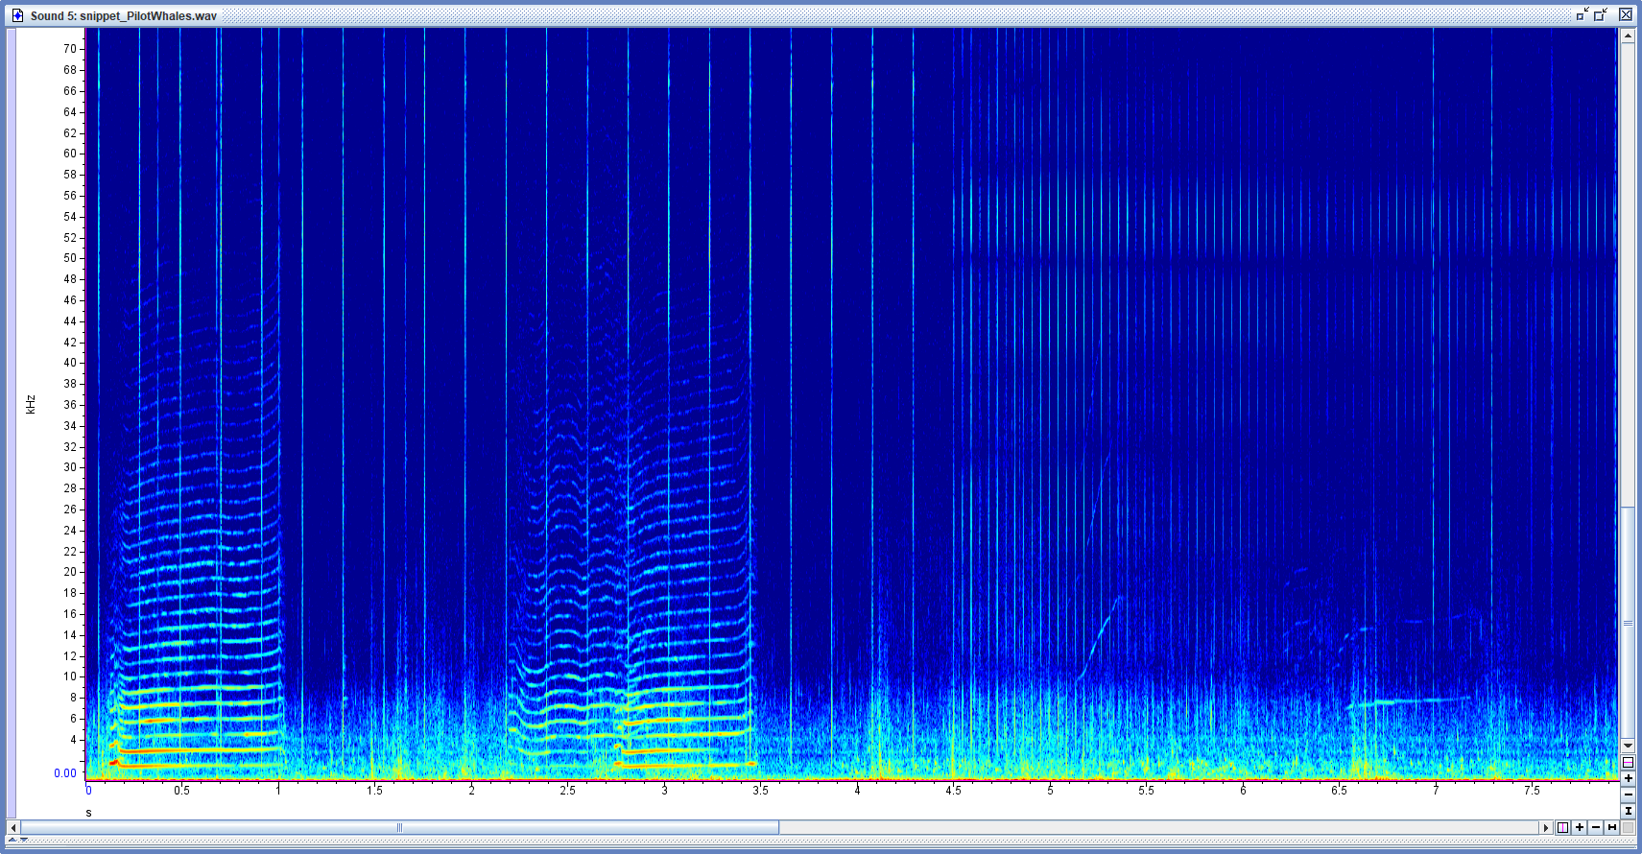Collapse view with the small up triangle
1642x854 pixels.
(12, 840)
